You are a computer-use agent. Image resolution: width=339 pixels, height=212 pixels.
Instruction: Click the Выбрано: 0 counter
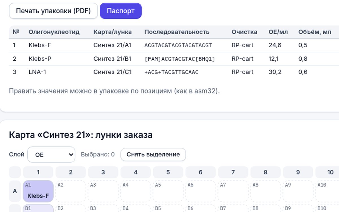(x=98, y=155)
